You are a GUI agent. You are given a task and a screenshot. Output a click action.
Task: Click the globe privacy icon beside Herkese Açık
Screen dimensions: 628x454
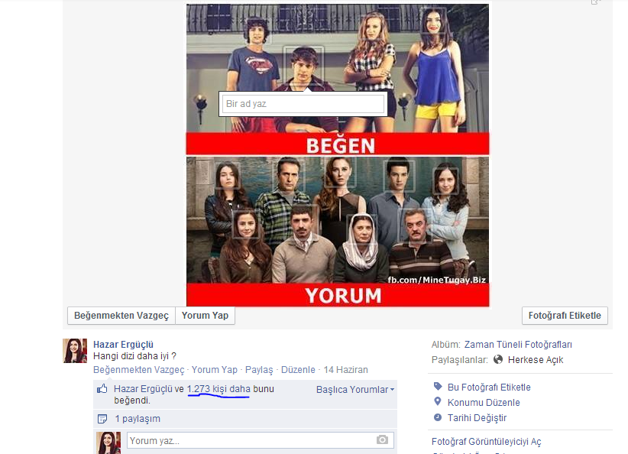point(498,359)
